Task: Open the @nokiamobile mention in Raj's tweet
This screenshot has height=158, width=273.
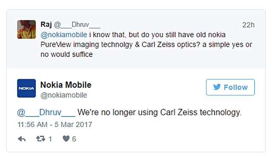Action: coord(64,35)
